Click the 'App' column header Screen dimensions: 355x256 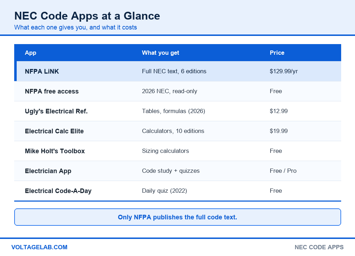pyautogui.click(x=31, y=53)
